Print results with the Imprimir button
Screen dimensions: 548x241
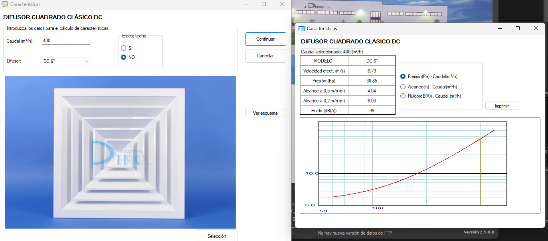[502, 106]
